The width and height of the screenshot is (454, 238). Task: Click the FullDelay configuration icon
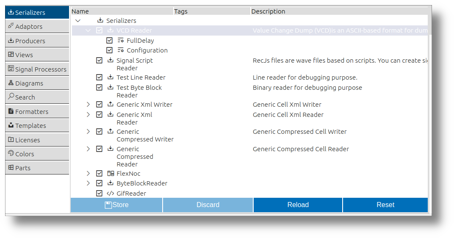pos(120,40)
